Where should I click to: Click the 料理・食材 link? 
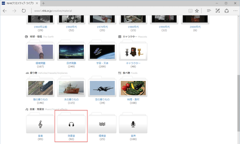point(133,99)
